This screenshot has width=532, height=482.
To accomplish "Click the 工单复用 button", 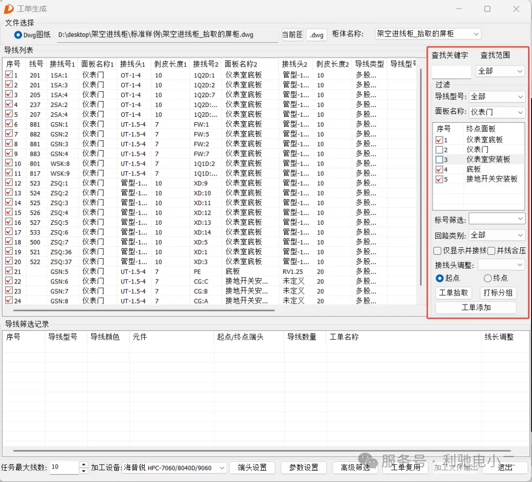I will point(405,467).
